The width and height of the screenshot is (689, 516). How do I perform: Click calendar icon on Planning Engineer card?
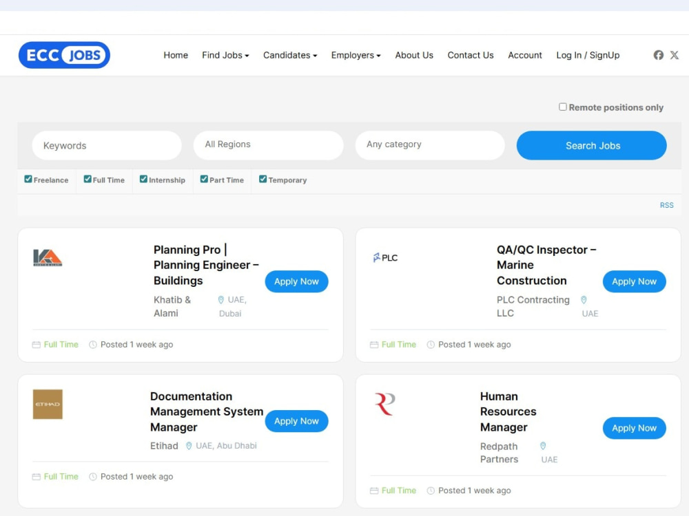click(37, 345)
